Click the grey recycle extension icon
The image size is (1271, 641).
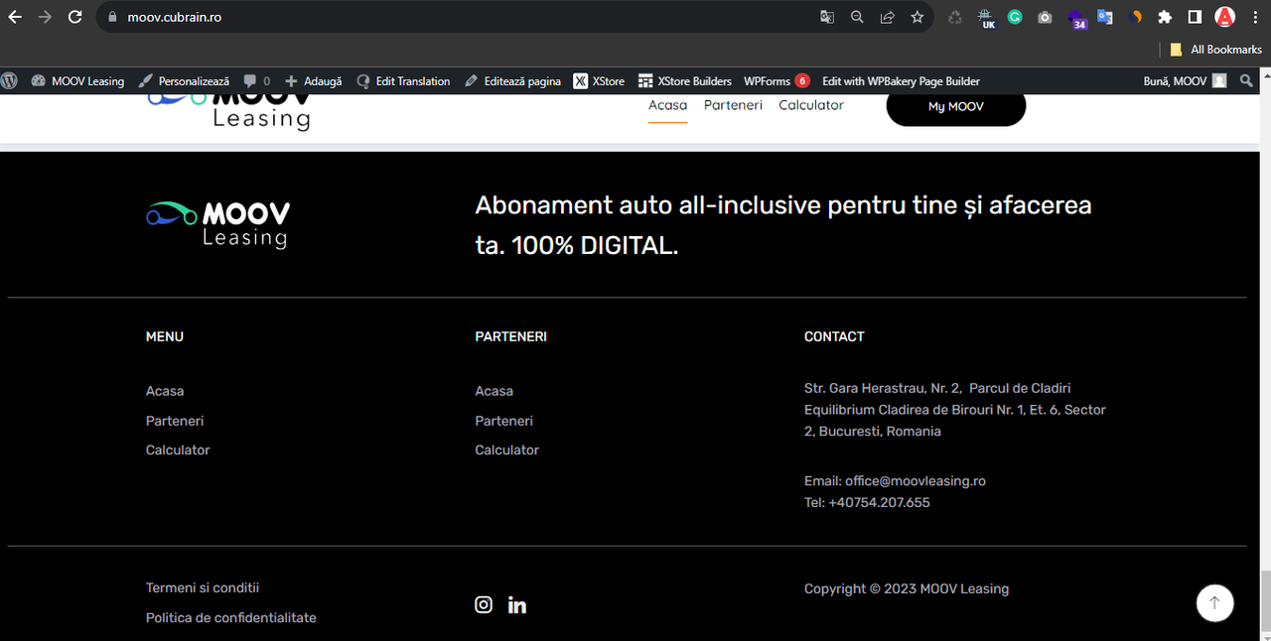955,17
